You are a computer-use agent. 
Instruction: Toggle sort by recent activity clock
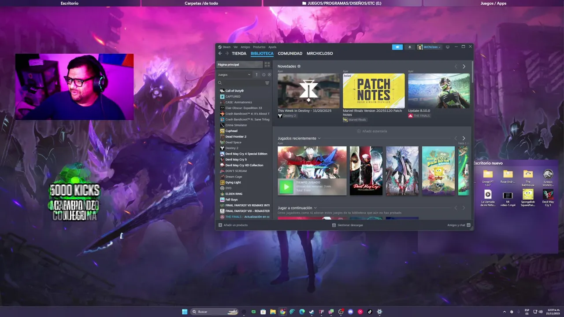coord(263,74)
